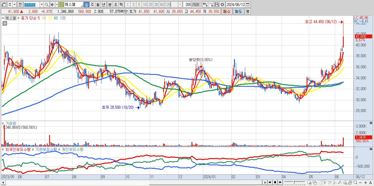Switch to the 초 second chart tab
The width and height of the screenshot is (374, 186).
[115, 4]
